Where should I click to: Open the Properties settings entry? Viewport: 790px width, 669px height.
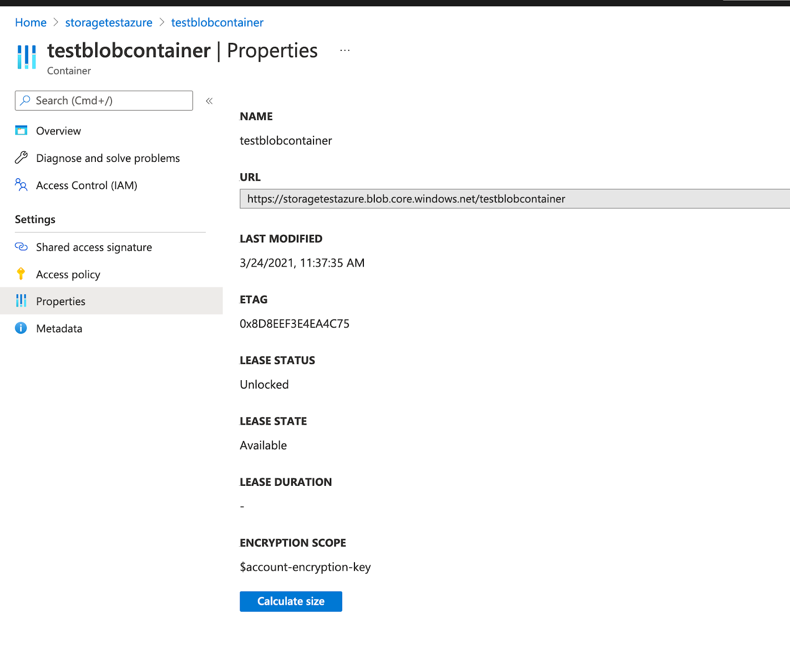(x=60, y=301)
